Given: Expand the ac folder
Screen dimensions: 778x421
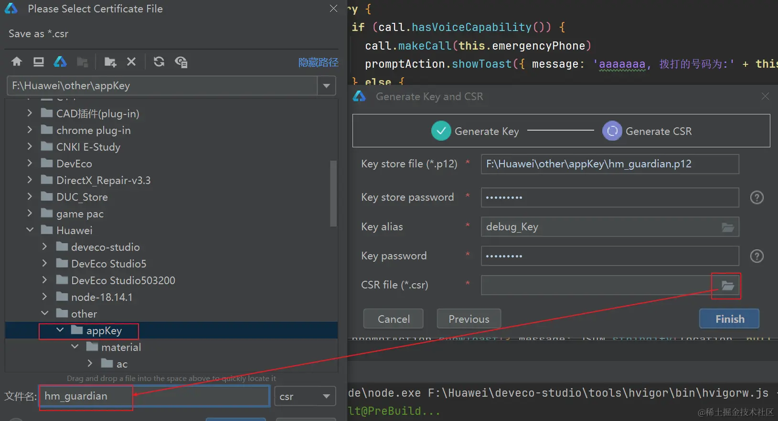Looking at the screenshot, I should click(90, 363).
